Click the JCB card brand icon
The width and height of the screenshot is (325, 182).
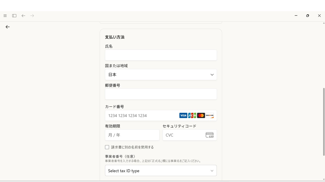pyautogui.click(x=192, y=115)
